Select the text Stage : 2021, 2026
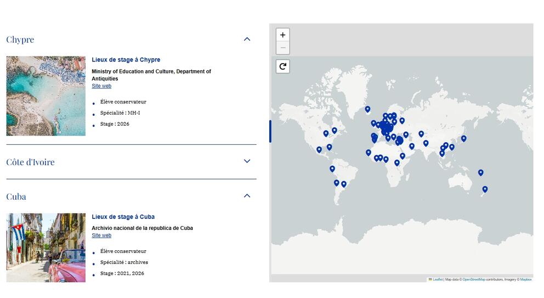 pyautogui.click(x=122, y=273)
